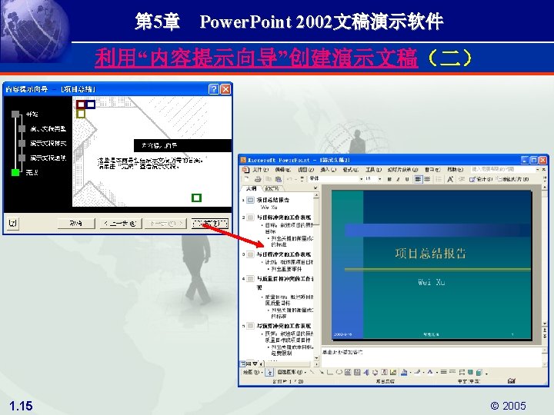The image size is (554, 415).
Task: Click the Undo icon in toolbar
Action: pyautogui.click(x=289, y=179)
